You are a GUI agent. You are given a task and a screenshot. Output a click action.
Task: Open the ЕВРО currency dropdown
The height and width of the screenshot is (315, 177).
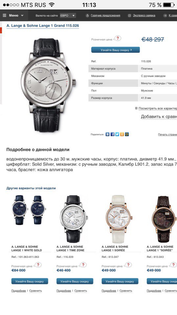pyautogui.click(x=68, y=15)
